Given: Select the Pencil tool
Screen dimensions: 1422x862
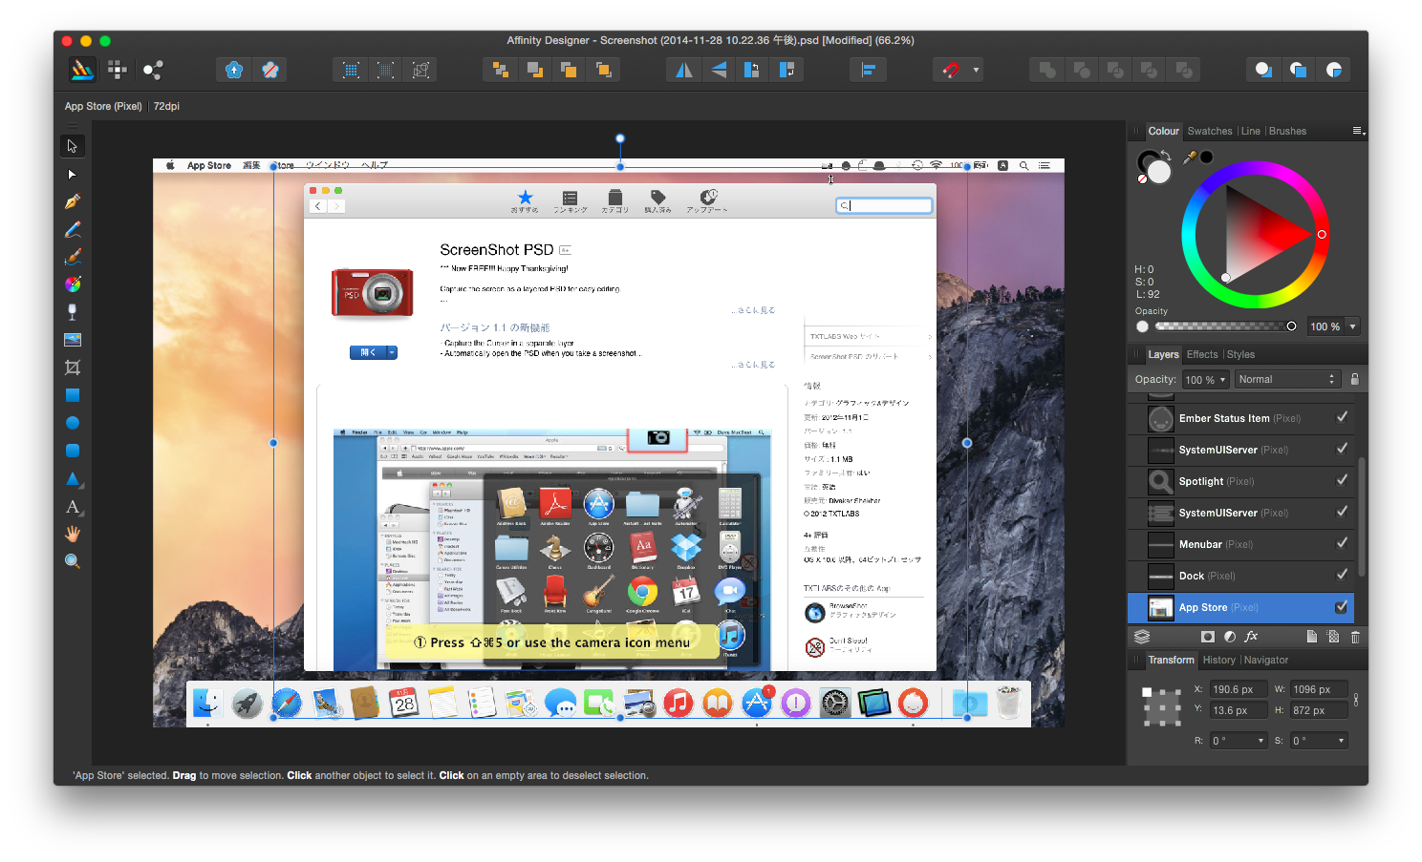Looking at the screenshot, I should tap(72, 230).
